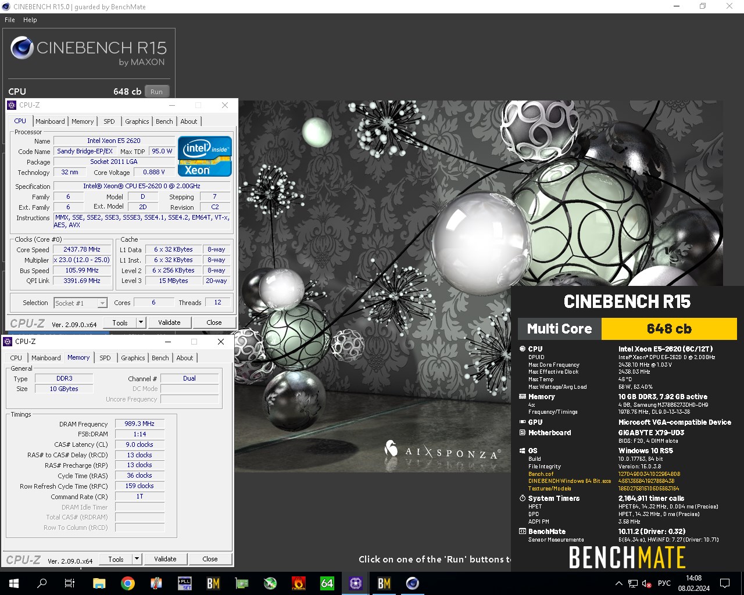The width and height of the screenshot is (744, 595).
Task: Open the Windows Start menu
Action: pyautogui.click(x=14, y=583)
